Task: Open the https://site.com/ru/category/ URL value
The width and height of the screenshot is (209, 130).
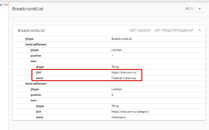Action: (130, 111)
